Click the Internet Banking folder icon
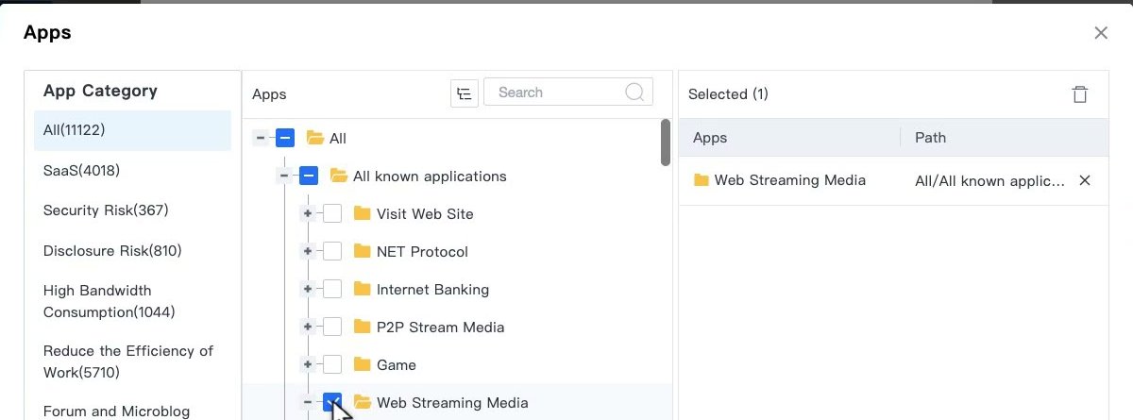This screenshot has height=420, width=1133. pos(363,289)
